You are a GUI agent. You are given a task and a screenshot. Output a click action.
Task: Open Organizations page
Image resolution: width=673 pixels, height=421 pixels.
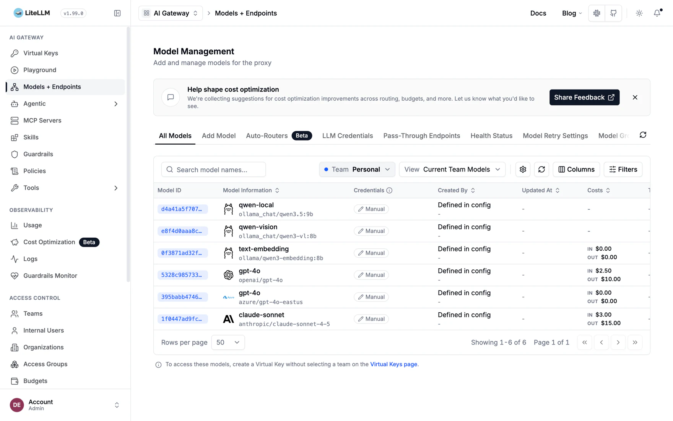[65, 347]
